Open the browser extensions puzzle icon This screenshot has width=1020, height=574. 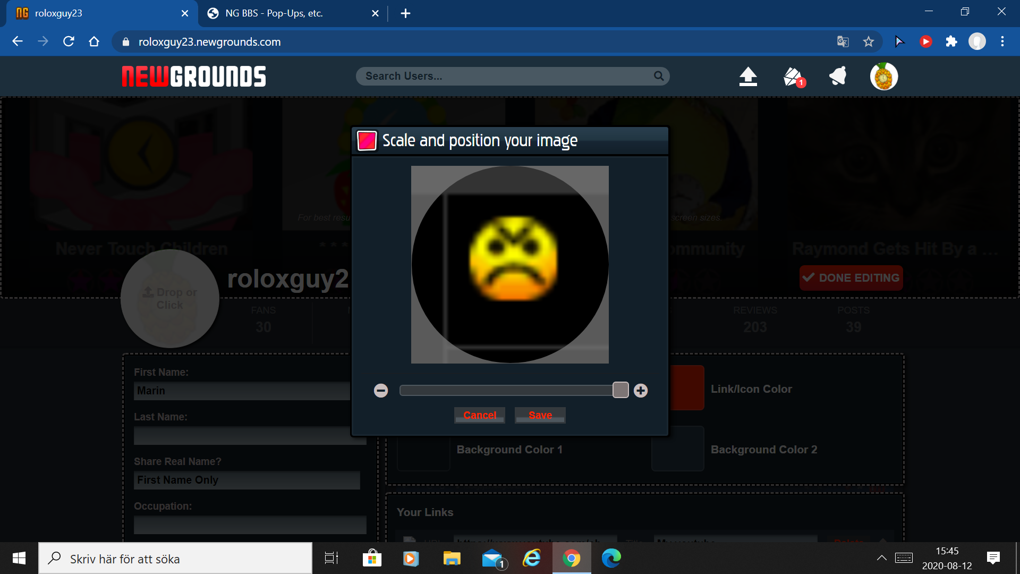951,41
